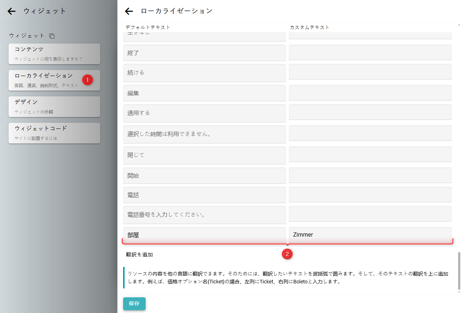Click custom text field next to 編集
This screenshot has width=461, height=313.
[370, 93]
